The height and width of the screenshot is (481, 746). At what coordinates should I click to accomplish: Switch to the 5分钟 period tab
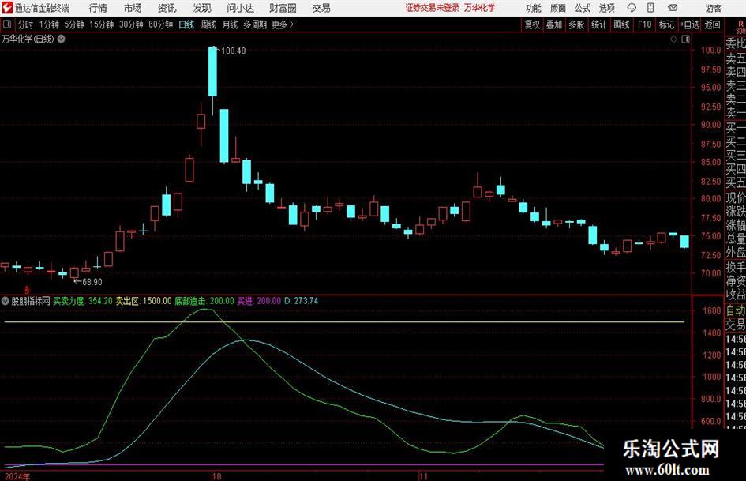point(74,24)
